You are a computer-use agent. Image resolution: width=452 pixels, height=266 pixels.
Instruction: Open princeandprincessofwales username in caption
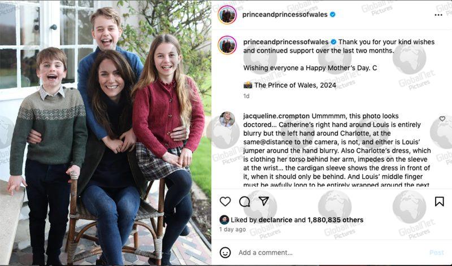click(x=286, y=42)
